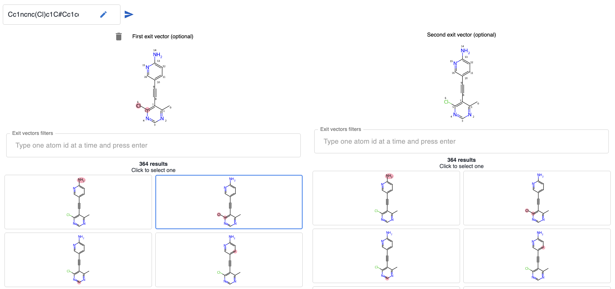This screenshot has width=615, height=289.
Task: Submit the SMILES with the send arrow
Action: 129,14
